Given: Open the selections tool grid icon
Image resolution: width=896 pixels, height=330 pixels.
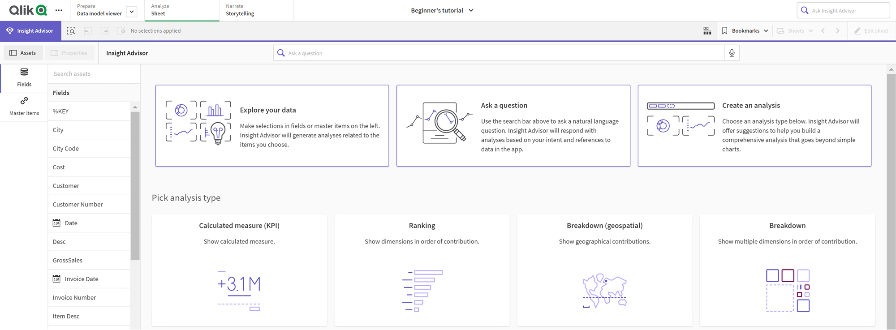Looking at the screenshot, I should pyautogui.click(x=707, y=31).
